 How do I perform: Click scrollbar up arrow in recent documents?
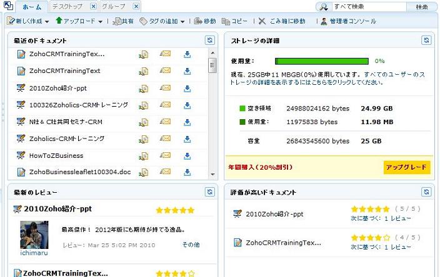coord(212,53)
